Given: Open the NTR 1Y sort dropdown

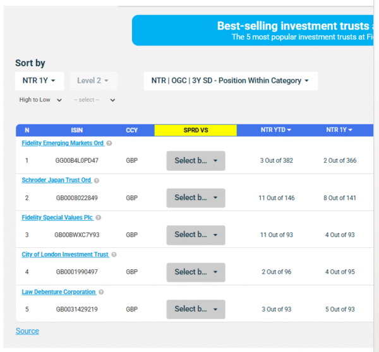Looking at the screenshot, I should (x=39, y=81).
